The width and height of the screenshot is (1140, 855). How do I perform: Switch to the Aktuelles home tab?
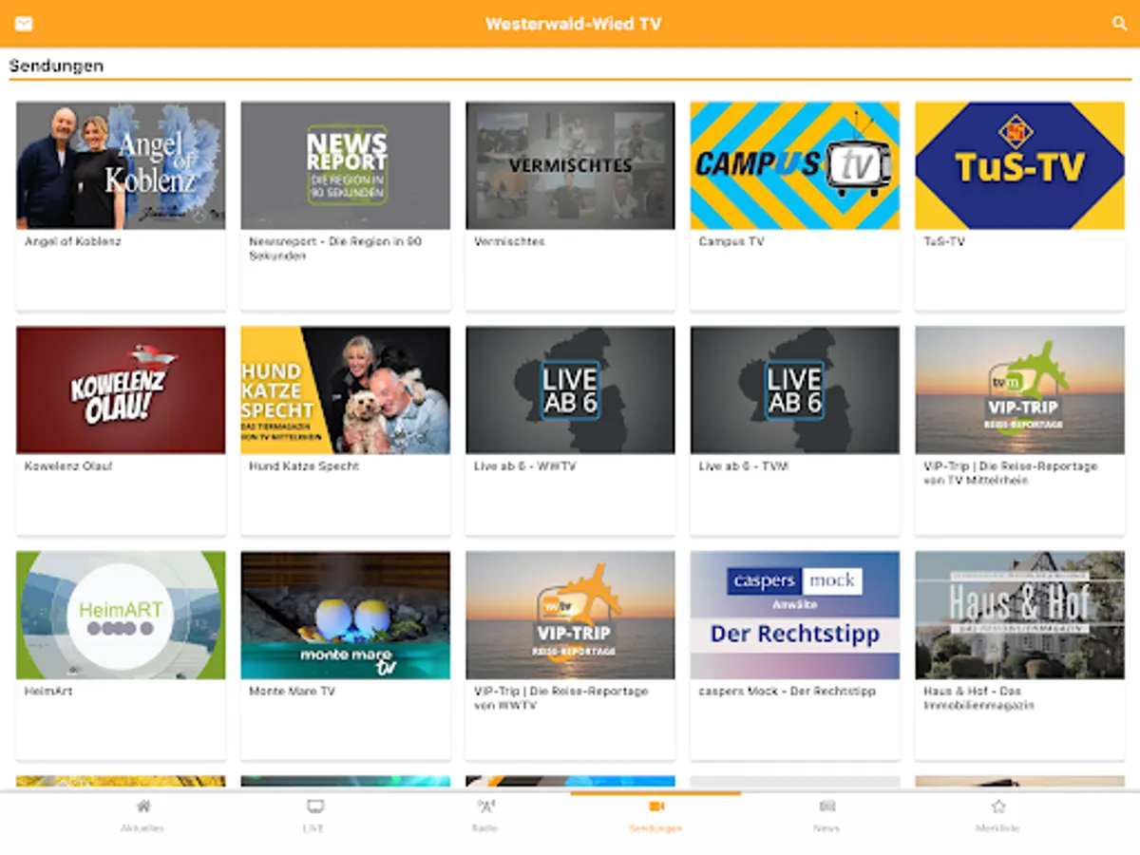click(x=142, y=816)
